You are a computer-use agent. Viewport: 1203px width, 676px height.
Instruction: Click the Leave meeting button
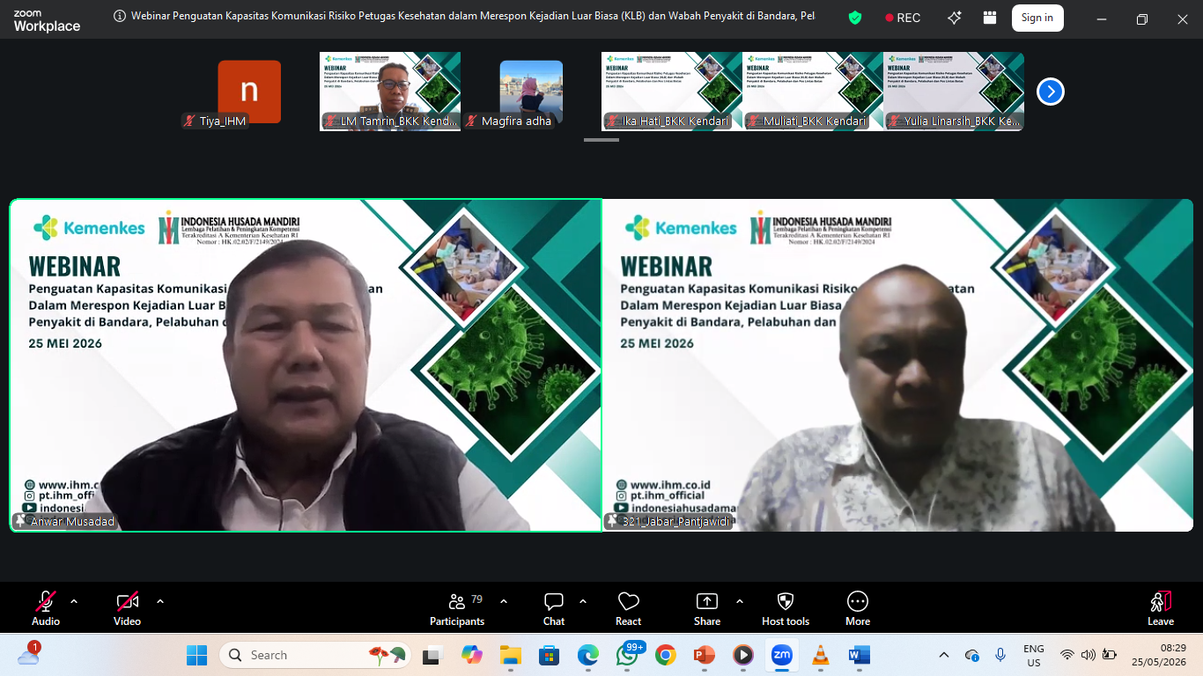(1161, 608)
